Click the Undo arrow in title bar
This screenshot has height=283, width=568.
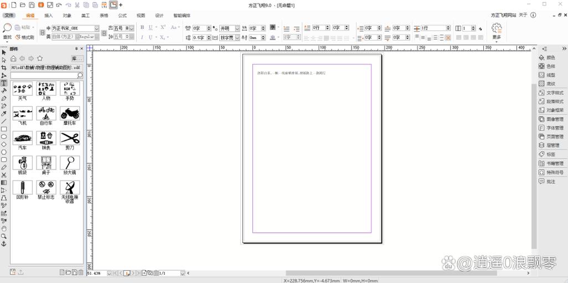(x=59, y=5)
